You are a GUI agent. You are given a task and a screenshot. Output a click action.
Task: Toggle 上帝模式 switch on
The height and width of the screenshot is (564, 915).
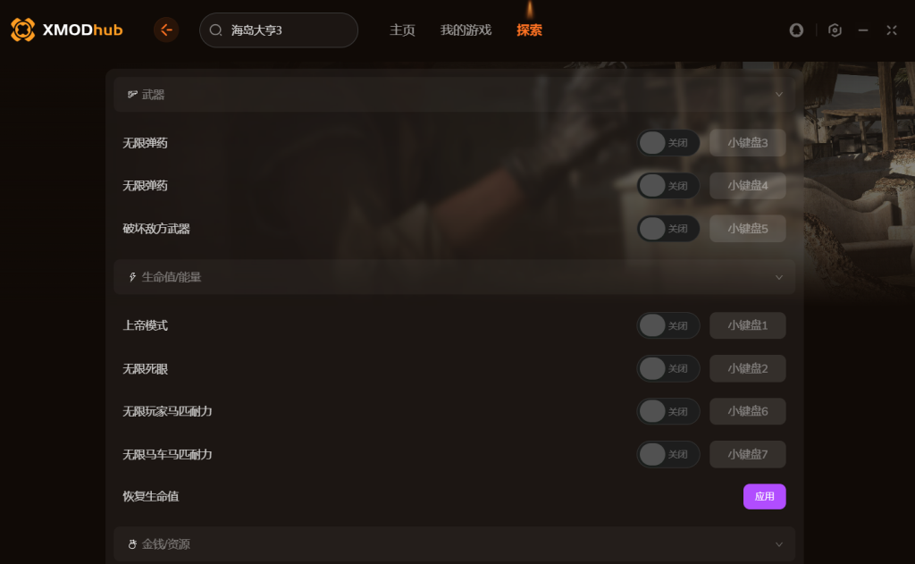coord(668,325)
